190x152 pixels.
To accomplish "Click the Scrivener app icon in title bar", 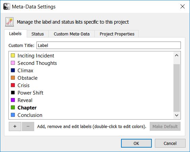I will click(7, 6).
